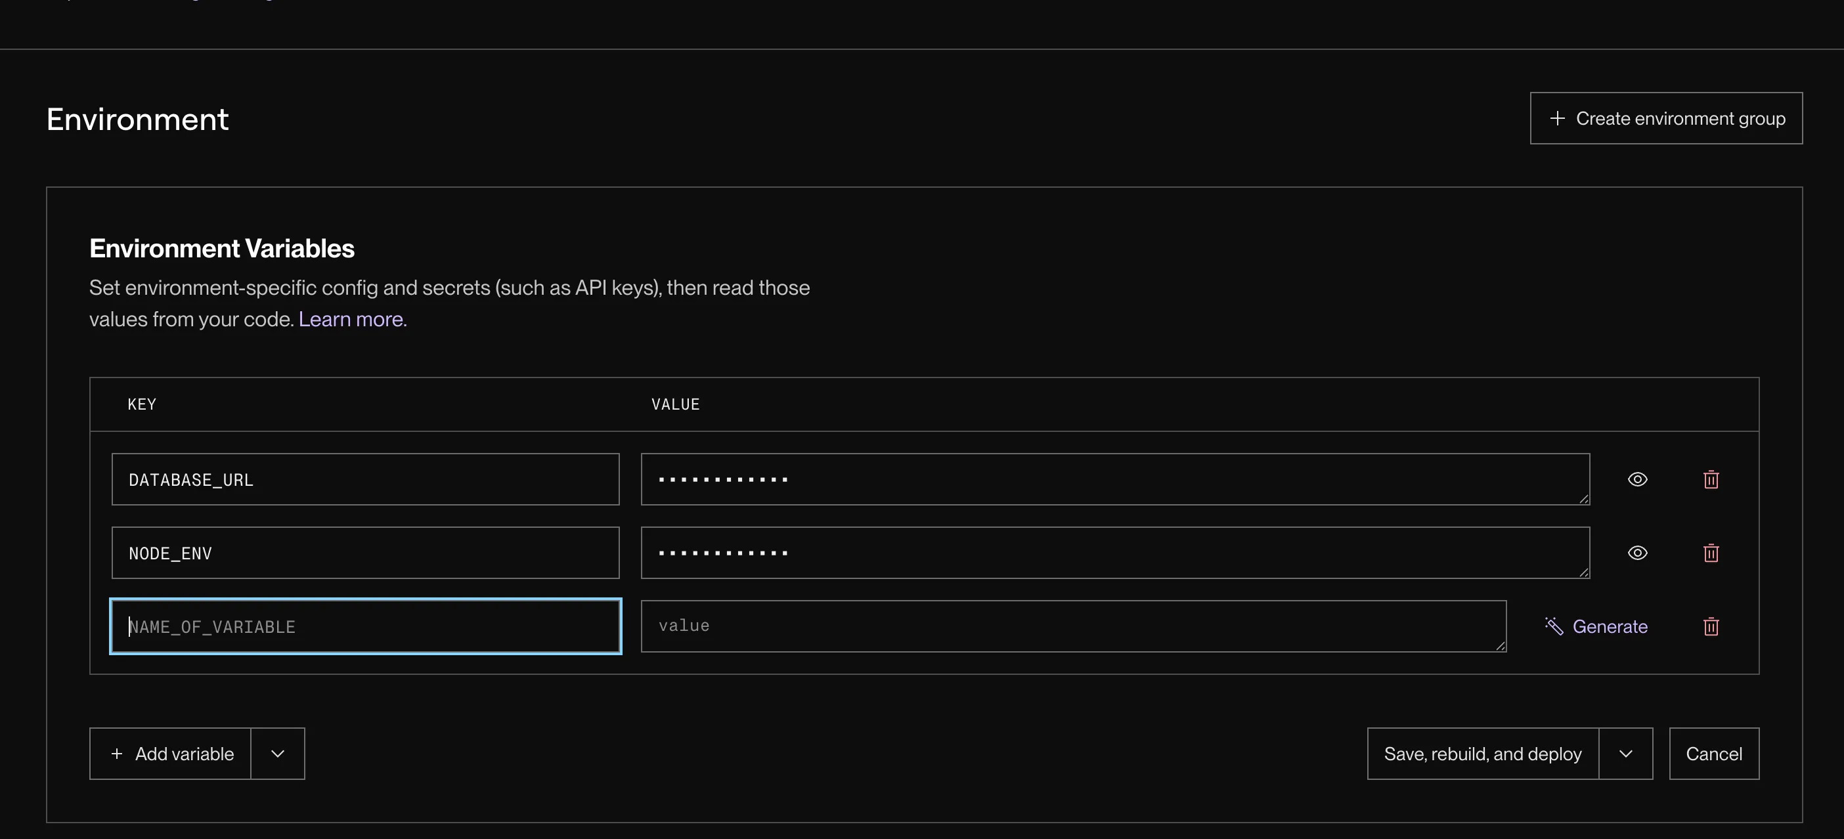
Task: Focus the NAME_OF_VARIABLE key field
Action: [x=366, y=627]
